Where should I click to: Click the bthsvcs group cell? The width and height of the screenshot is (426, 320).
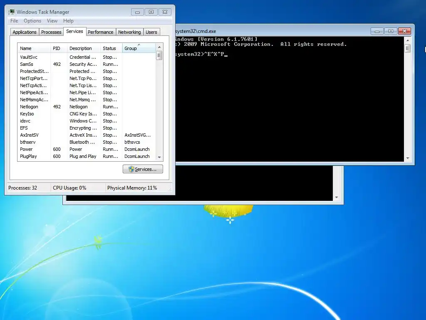(x=132, y=142)
